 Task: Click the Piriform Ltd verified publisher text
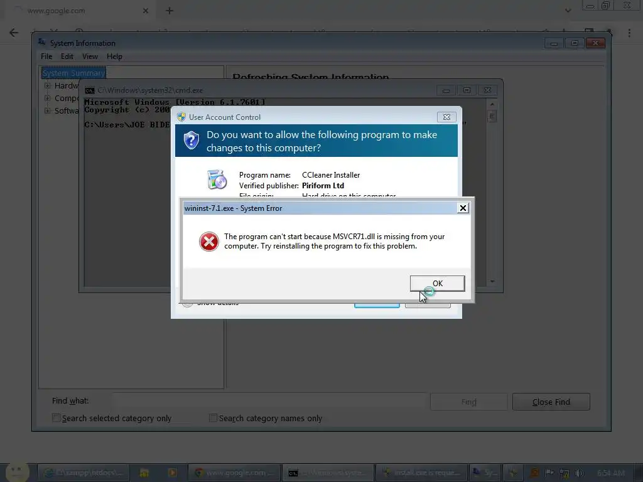[x=323, y=186]
